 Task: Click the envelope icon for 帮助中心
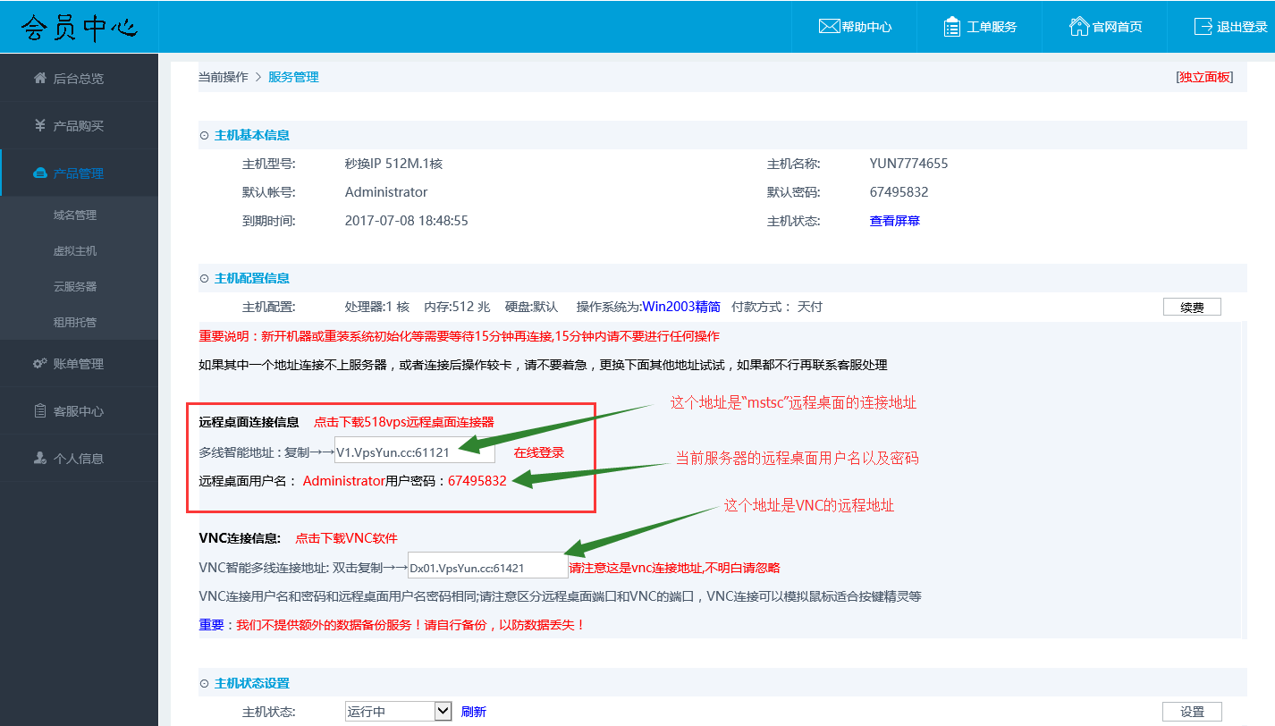tap(829, 27)
